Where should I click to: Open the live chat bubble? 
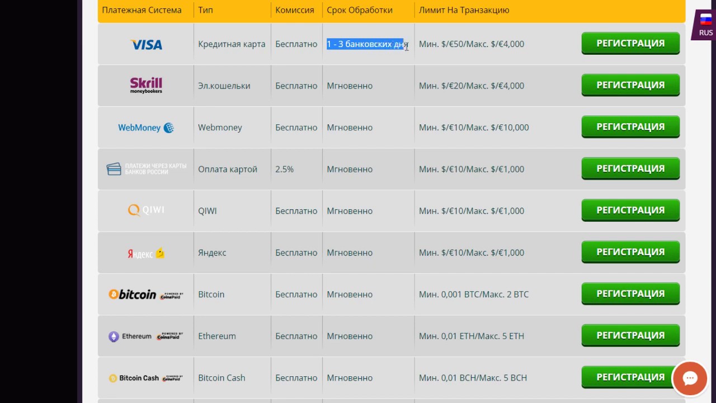coord(690,378)
